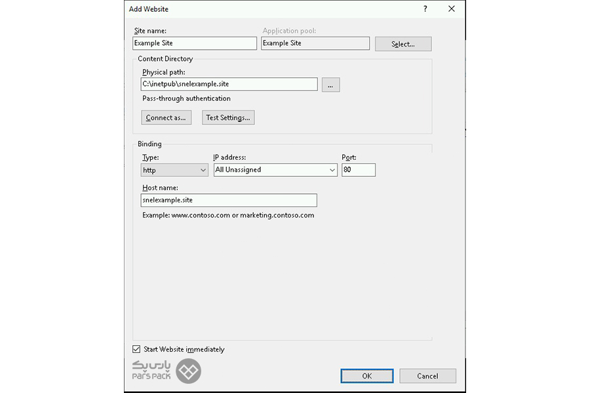
Task: Close the Add Website dialog
Action: (x=452, y=9)
